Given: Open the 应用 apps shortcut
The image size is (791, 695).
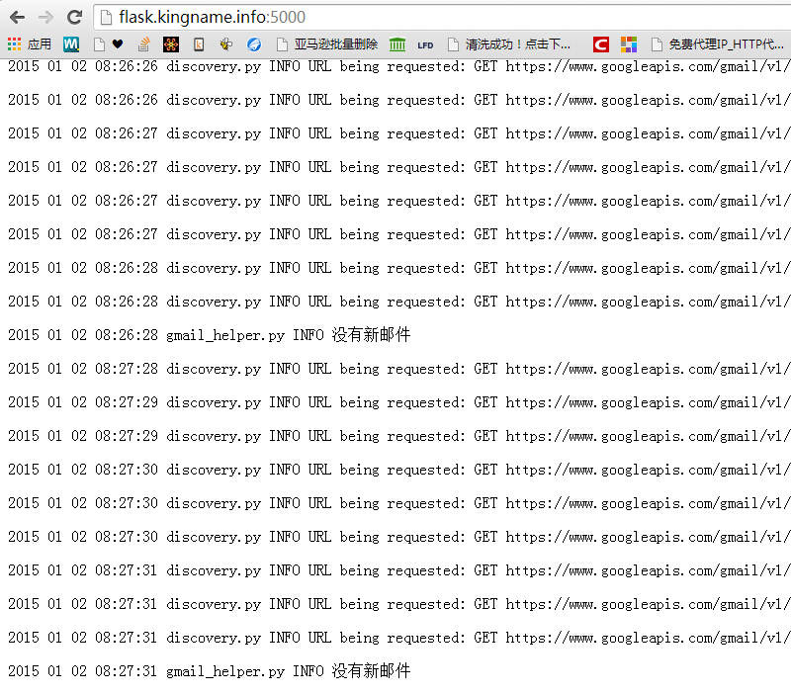Looking at the screenshot, I should pyautogui.click(x=30, y=44).
